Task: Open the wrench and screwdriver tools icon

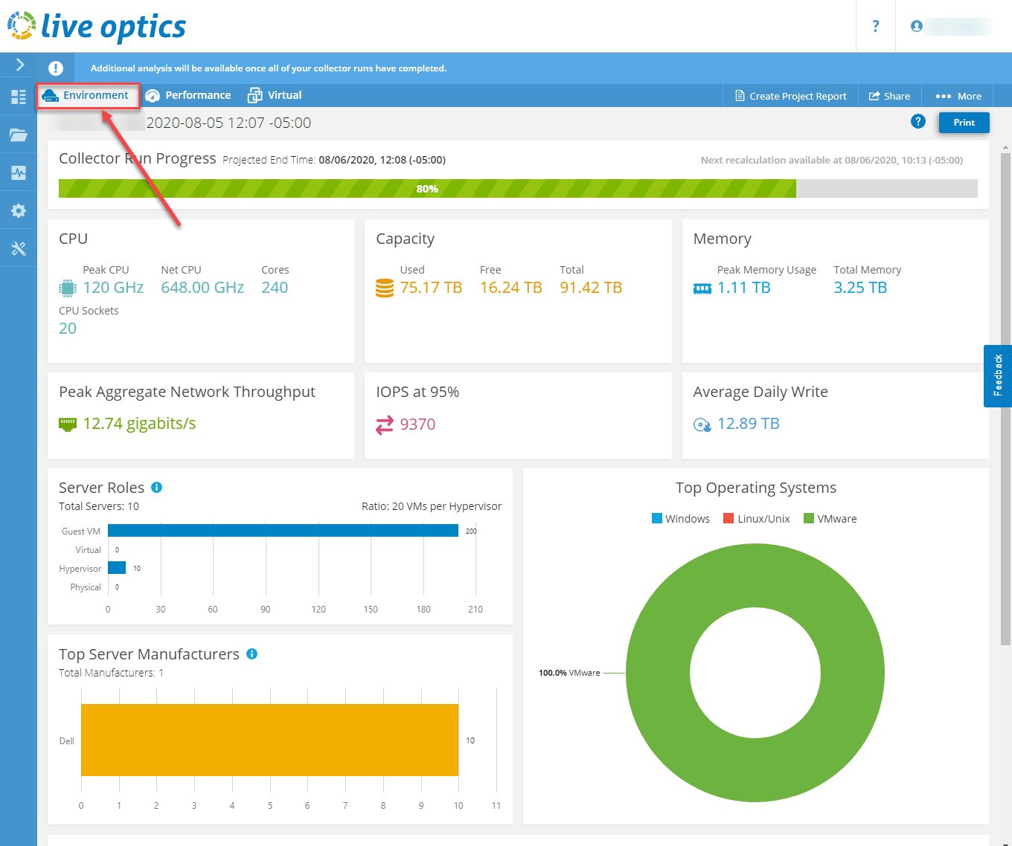Action: (x=19, y=248)
